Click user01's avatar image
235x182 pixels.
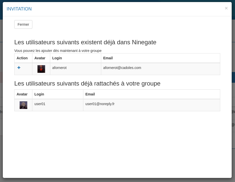tap(23, 105)
